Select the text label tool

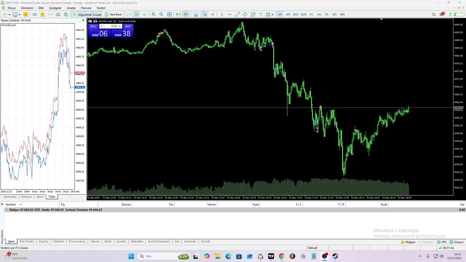[261, 15]
